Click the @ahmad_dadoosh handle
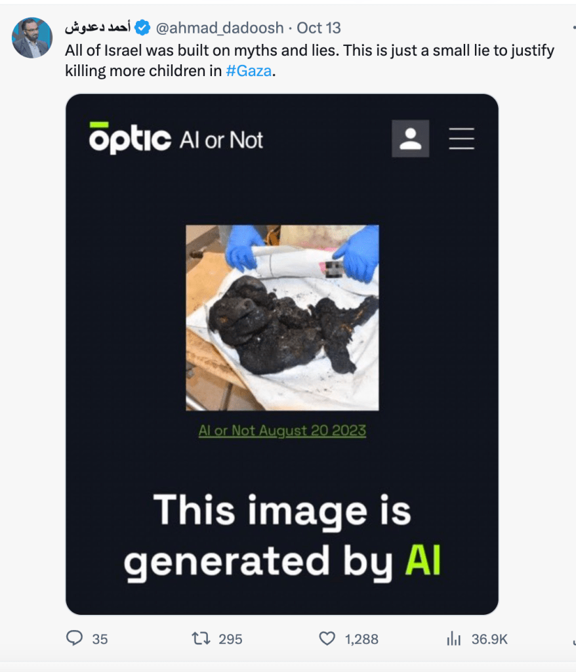 [x=219, y=28]
